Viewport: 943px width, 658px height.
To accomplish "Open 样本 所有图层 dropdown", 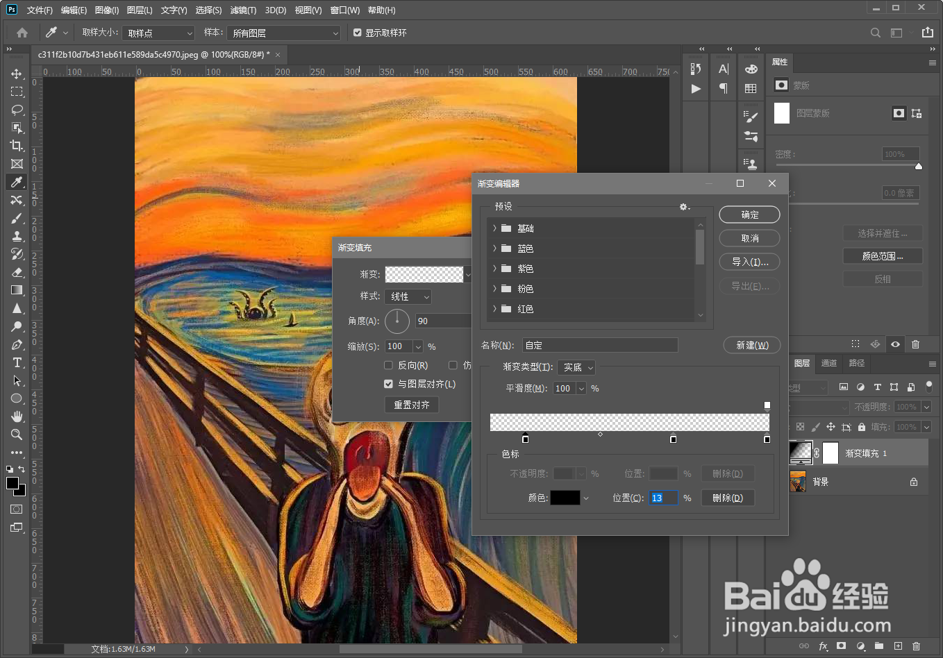I will pos(283,33).
